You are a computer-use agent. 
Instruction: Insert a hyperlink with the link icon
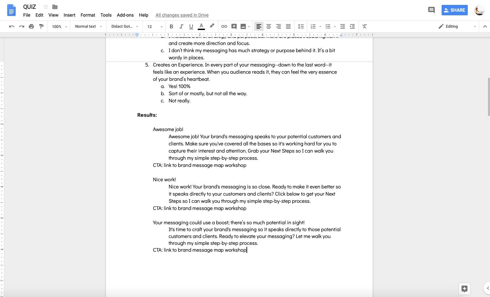click(224, 26)
